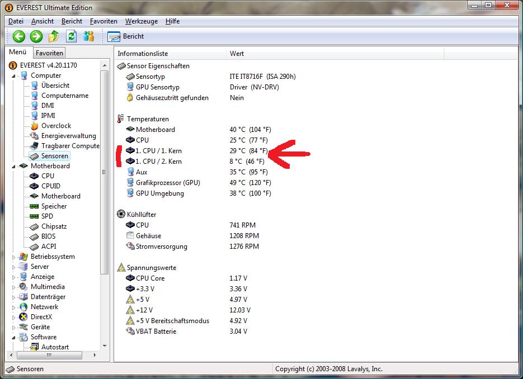Click the users icon in toolbar
The height and width of the screenshot is (379, 523).
coord(89,36)
